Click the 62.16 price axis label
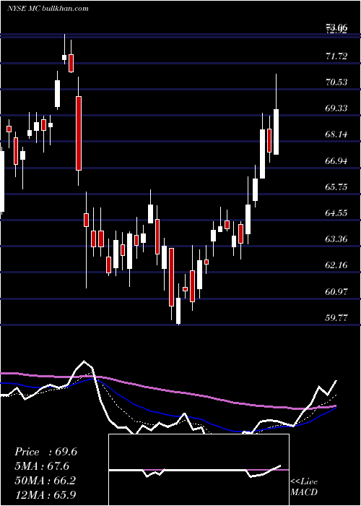 336,265
